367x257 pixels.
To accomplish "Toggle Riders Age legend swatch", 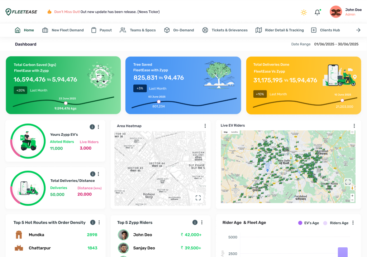I will (x=325, y=223).
